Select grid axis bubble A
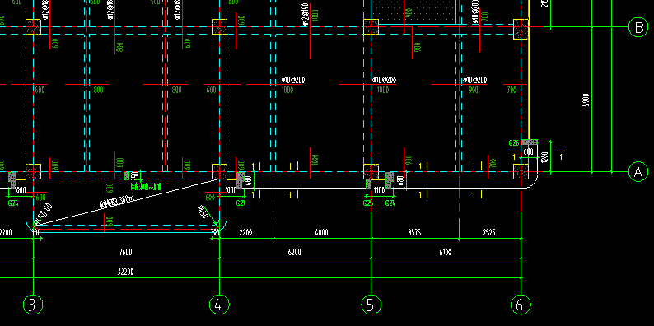The height and width of the screenshot is (326, 654). coord(638,171)
